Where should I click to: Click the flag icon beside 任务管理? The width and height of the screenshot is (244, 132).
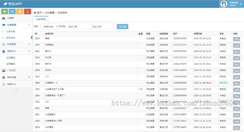pos(4,25)
